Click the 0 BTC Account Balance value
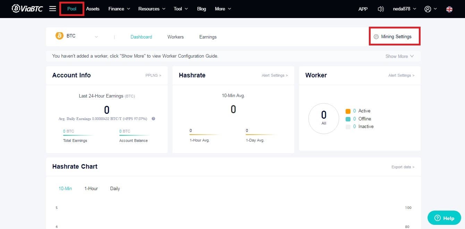465x229 pixels. pos(125,131)
